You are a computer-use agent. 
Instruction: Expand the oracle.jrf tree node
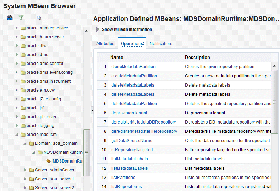pos(16,108)
